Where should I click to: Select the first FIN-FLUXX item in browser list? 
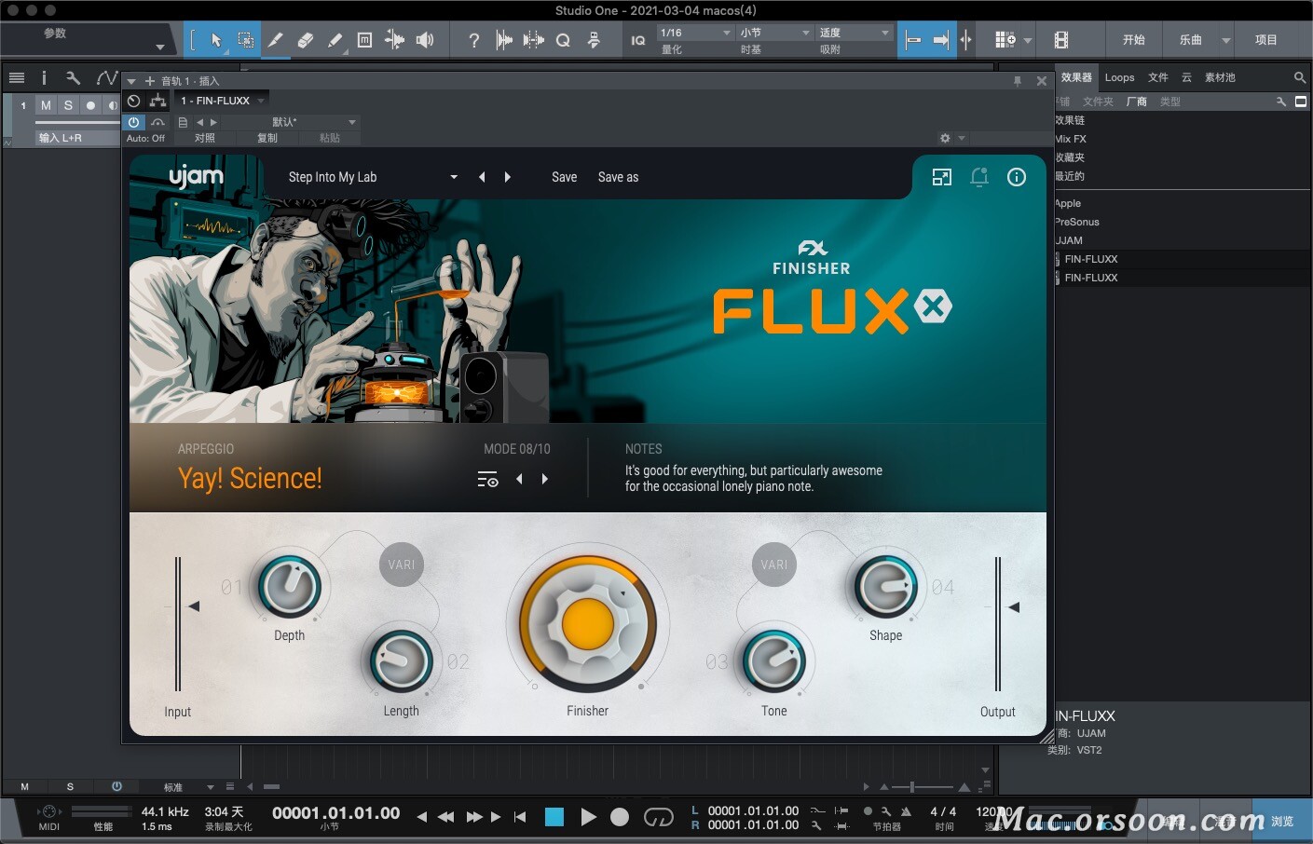(x=1182, y=259)
